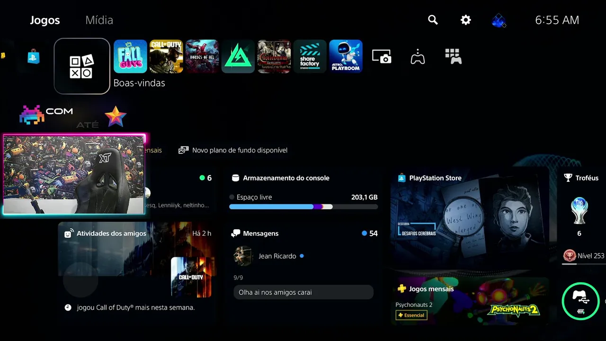Click the Nível 253 trophy level

(x=584, y=256)
